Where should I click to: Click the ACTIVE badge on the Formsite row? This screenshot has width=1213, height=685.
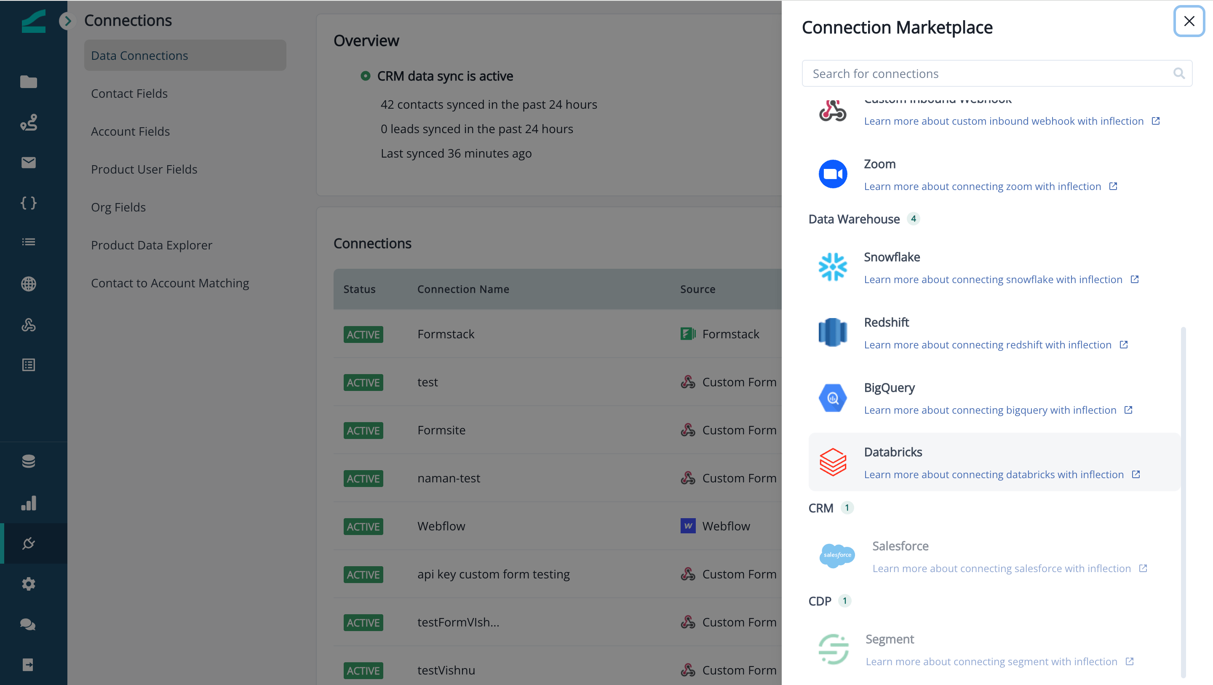363,431
